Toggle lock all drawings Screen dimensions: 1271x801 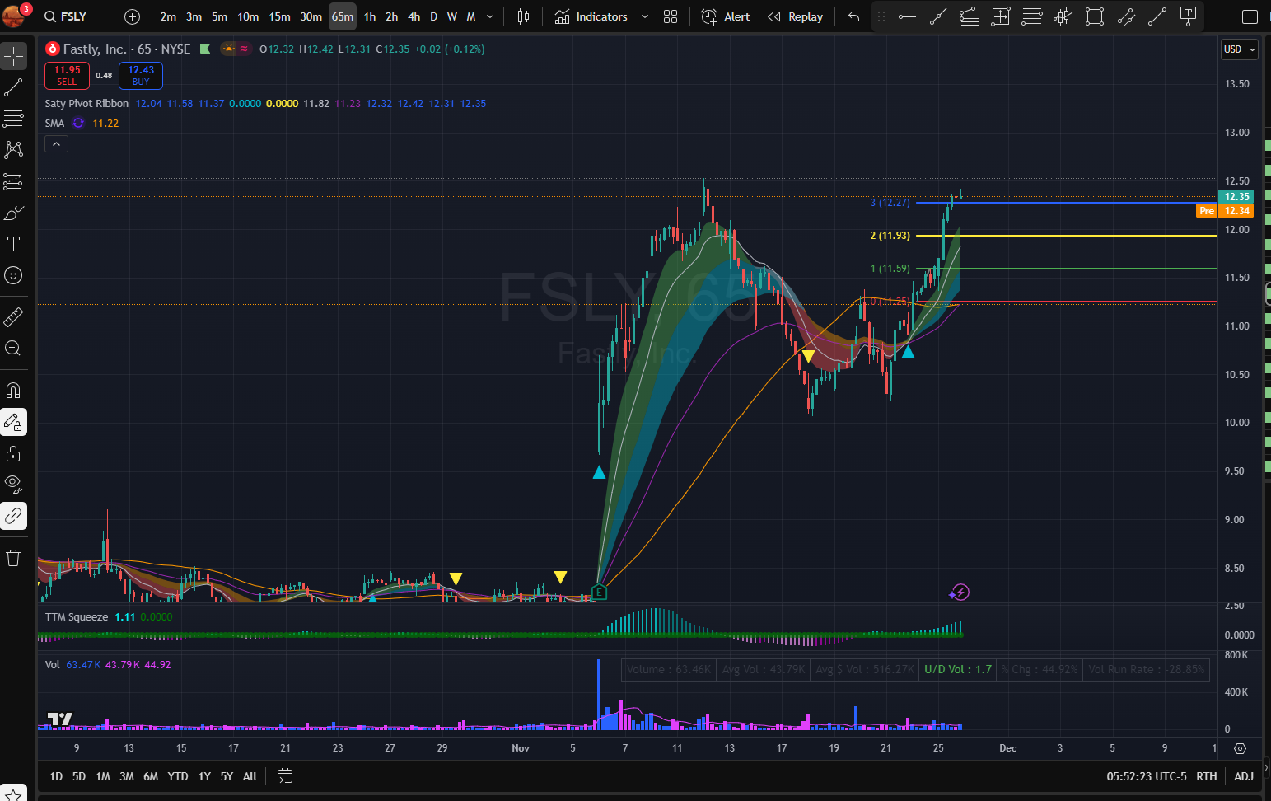pyautogui.click(x=14, y=454)
